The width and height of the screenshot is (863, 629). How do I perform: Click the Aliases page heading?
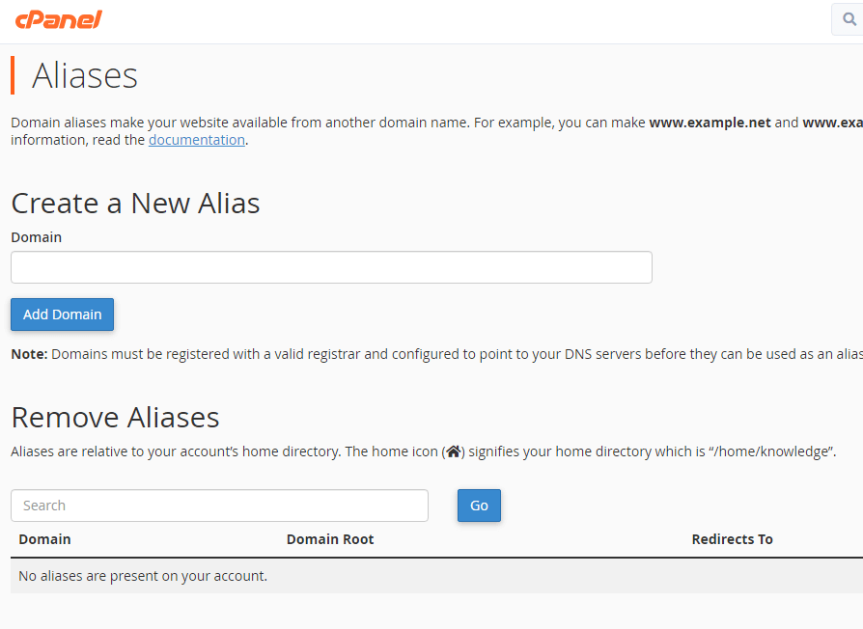pyautogui.click(x=85, y=75)
